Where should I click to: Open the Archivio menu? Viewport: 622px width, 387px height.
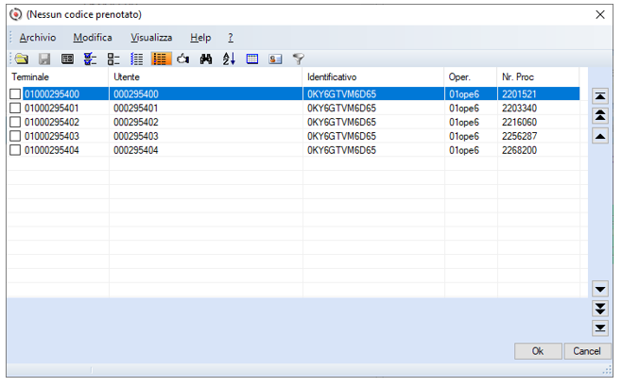click(x=38, y=38)
